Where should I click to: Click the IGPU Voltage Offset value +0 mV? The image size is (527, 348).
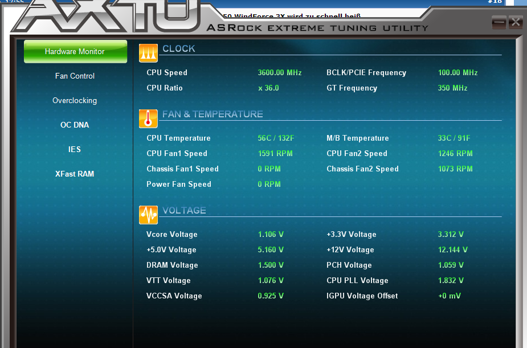pos(450,296)
